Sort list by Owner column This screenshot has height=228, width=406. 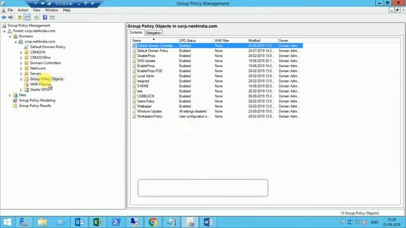pyautogui.click(x=290, y=41)
